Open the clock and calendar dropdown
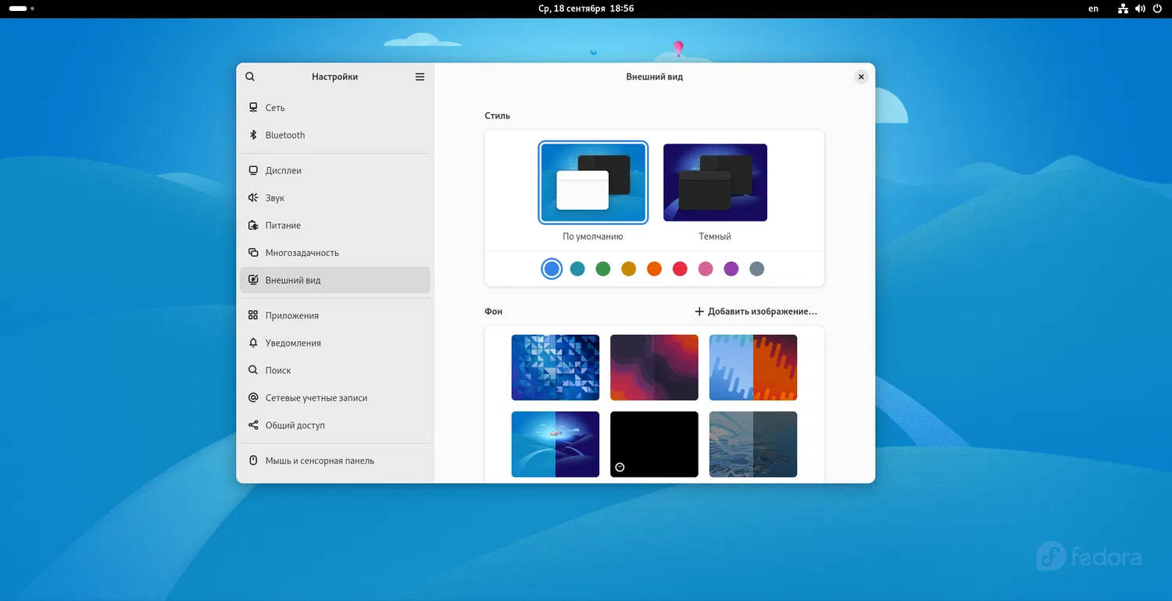The image size is (1172, 601). click(x=585, y=9)
